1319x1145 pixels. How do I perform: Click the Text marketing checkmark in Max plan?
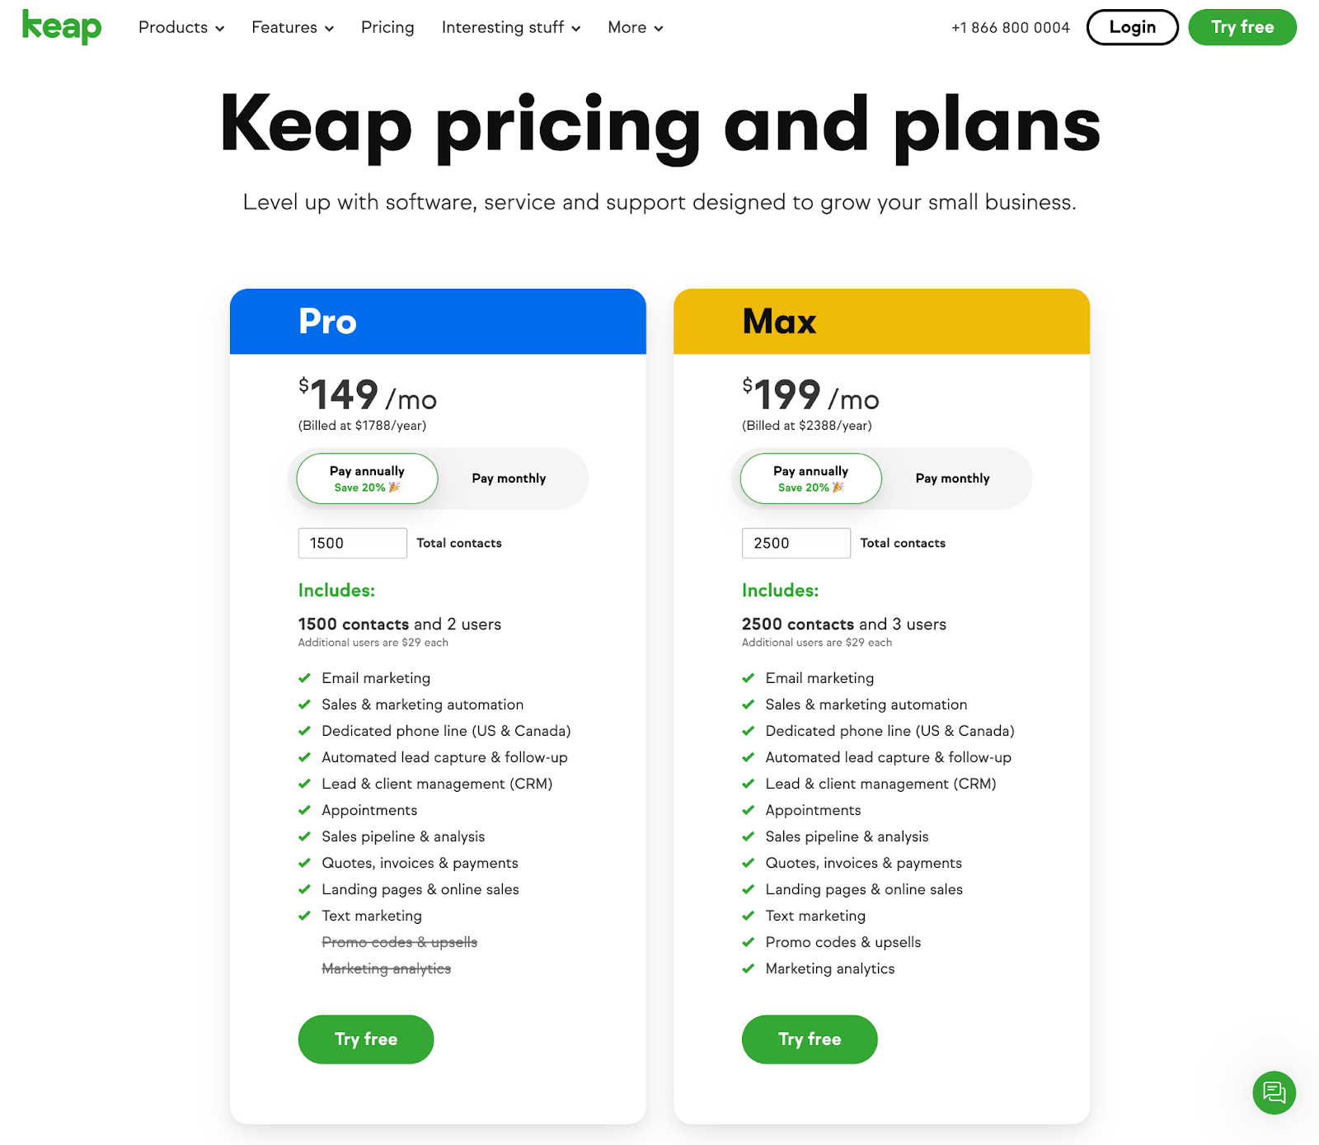pos(748,916)
